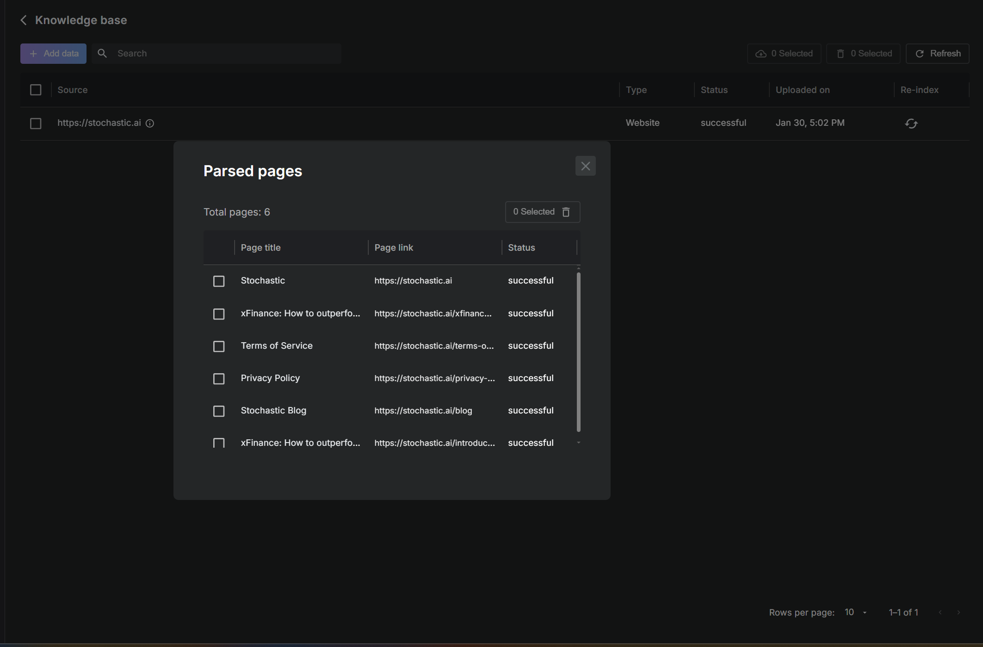Screen dimensions: 983x647
Task: Click the Status column header in Parsed pages
Action: [521, 248]
